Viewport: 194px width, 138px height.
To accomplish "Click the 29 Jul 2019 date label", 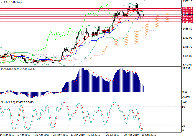I will 112,135.
